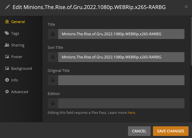Viewport: 192px width, 138px height.
Task: Toggle the lock on Sort Title field
Action: (x=53, y=57)
